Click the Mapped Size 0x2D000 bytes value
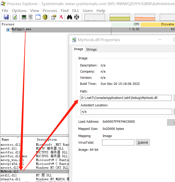The height and width of the screenshot is (182, 175). click(x=113, y=129)
